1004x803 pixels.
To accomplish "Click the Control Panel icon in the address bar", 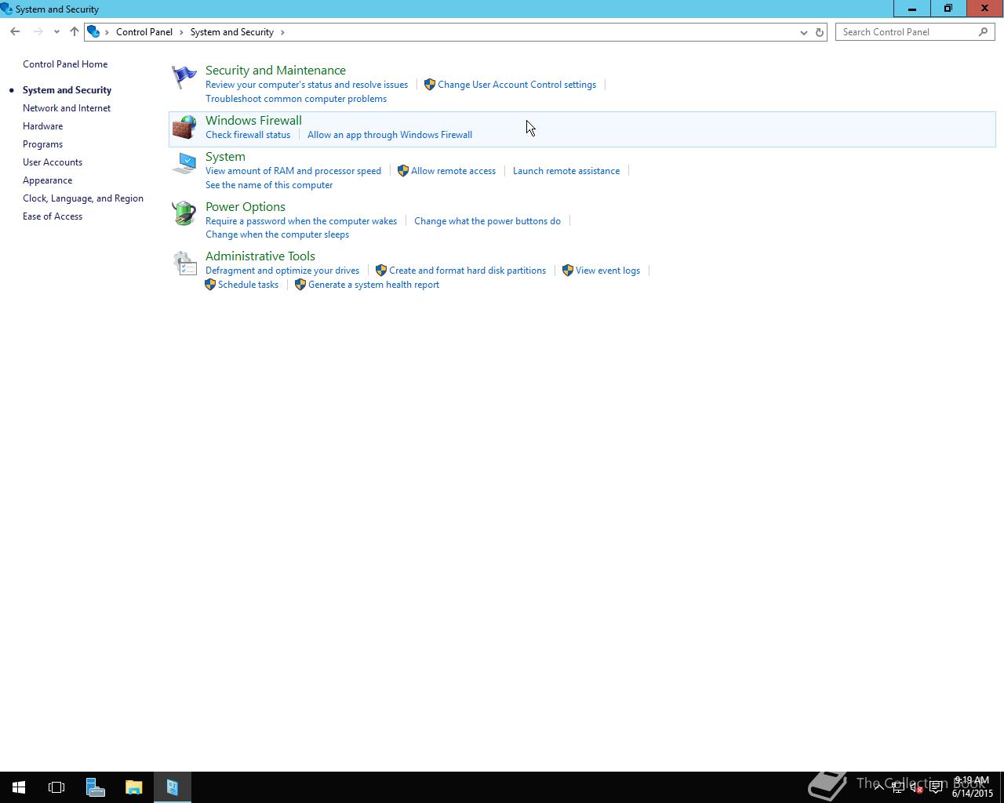I will [93, 32].
